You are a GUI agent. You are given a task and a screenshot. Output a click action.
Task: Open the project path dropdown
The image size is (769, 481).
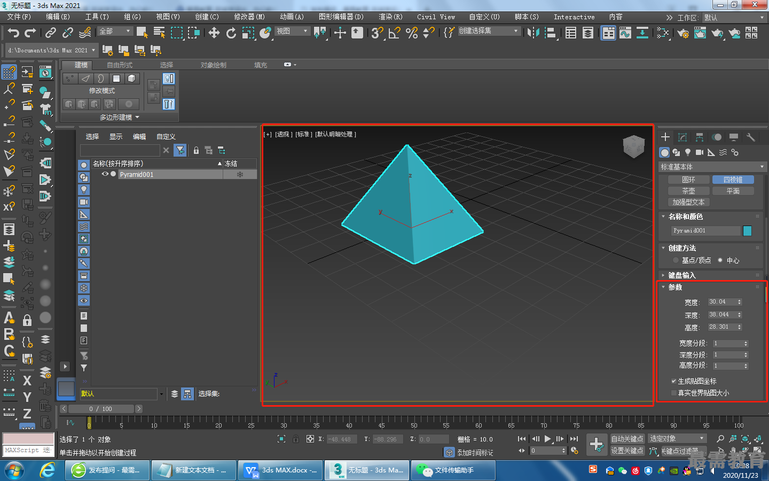(x=52, y=50)
